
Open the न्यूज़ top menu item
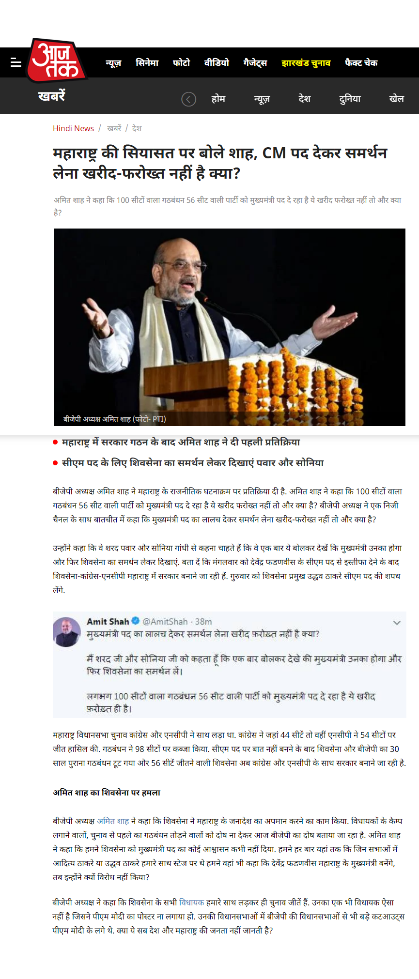[x=113, y=63]
